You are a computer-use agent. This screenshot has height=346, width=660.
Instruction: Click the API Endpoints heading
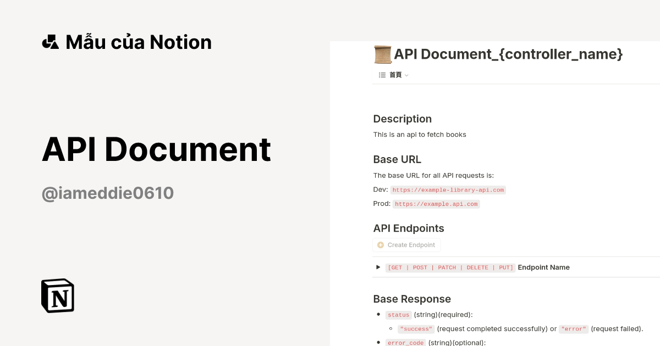pos(409,228)
